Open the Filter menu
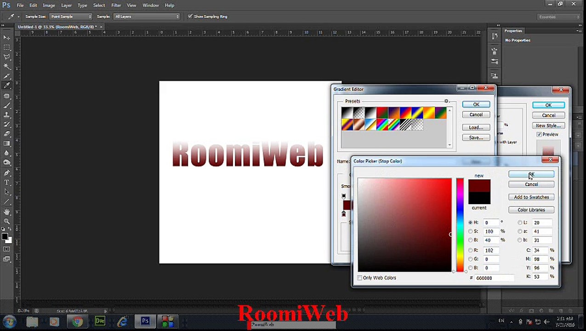The width and height of the screenshot is (586, 331). [116, 5]
